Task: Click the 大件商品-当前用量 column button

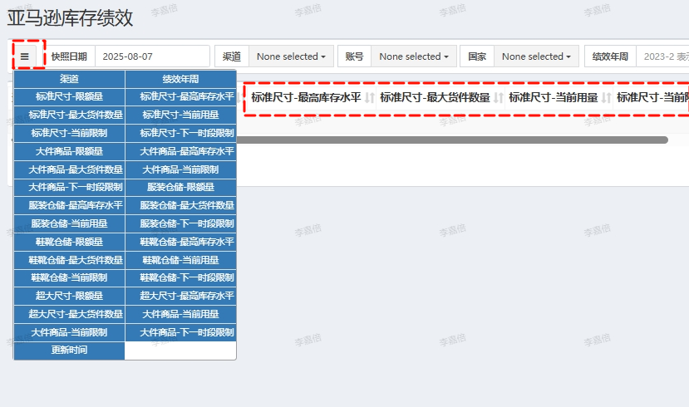Action: coord(180,314)
